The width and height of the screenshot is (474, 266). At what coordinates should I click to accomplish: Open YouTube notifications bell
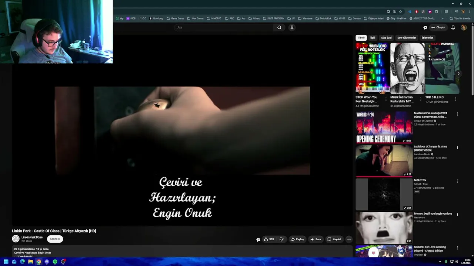click(x=453, y=27)
